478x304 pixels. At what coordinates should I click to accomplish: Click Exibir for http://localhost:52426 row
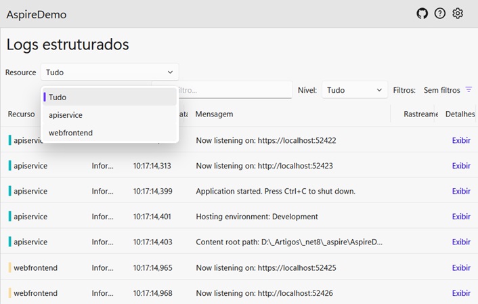click(x=461, y=292)
